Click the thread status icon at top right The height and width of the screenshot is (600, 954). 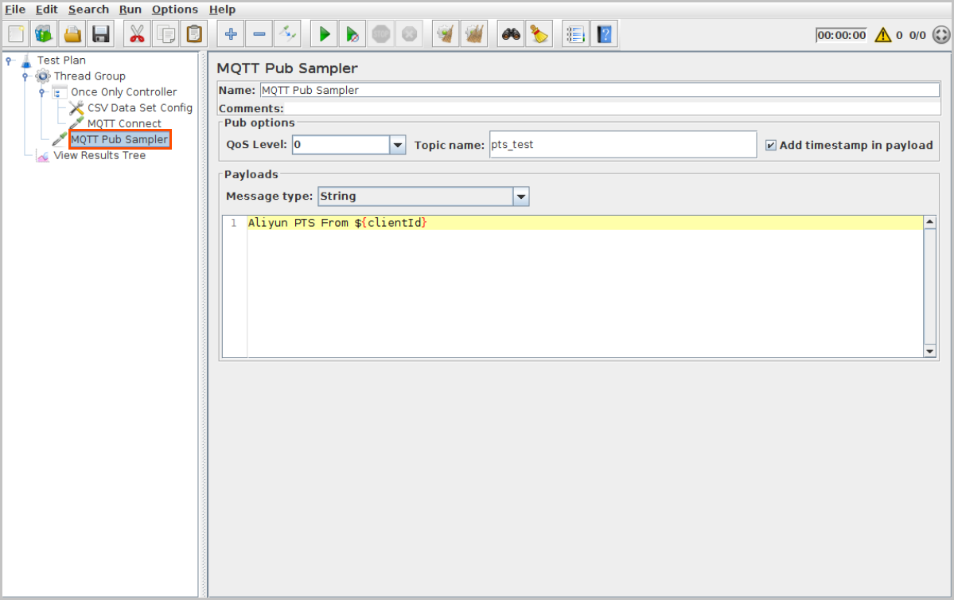click(941, 35)
